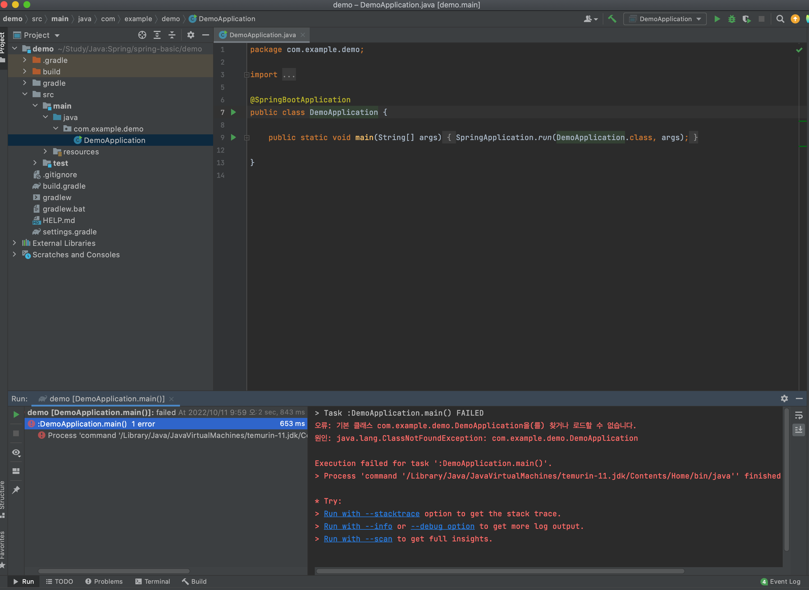Click the layout icon in Run sidebar

tap(16, 471)
